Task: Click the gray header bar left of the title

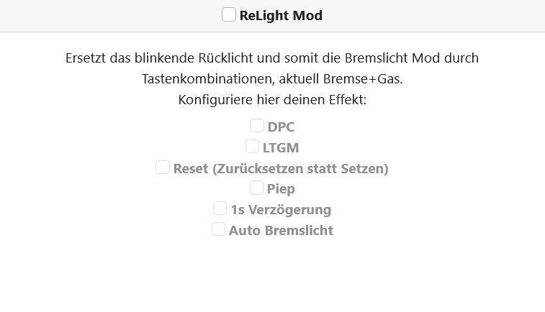Action: pyautogui.click(x=111, y=16)
